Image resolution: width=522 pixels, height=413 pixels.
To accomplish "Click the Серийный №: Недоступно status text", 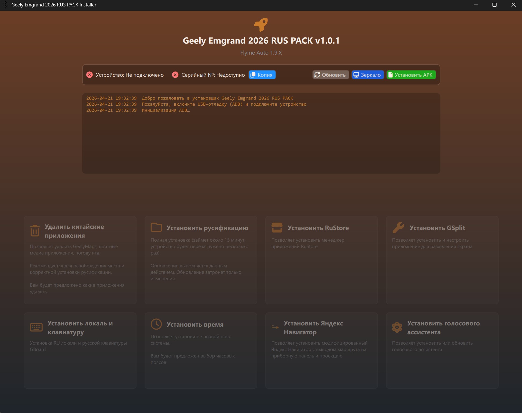I will [x=213, y=75].
